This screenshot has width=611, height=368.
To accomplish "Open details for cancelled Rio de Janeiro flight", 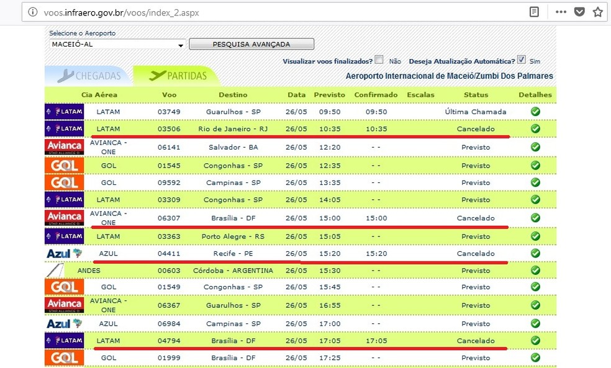I will click(x=535, y=129).
